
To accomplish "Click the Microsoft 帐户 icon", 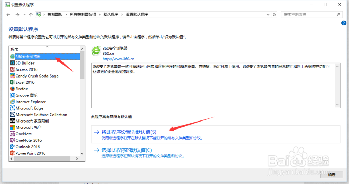I will click(x=13, y=127).
